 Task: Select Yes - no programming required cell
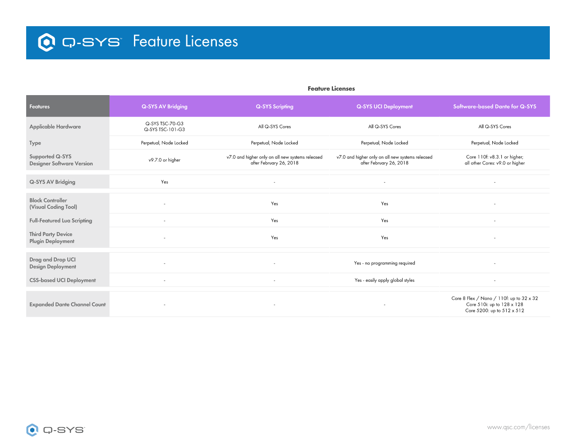point(384,263)
